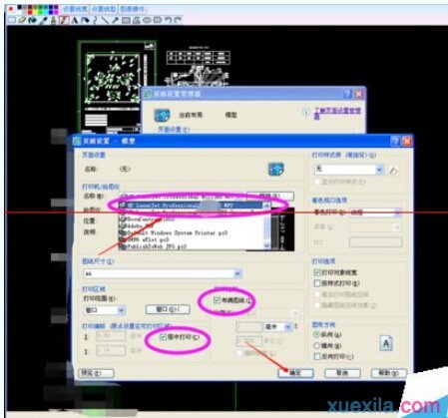Click the 预览 preview button
The width and height of the screenshot is (448, 418).
click(96, 373)
